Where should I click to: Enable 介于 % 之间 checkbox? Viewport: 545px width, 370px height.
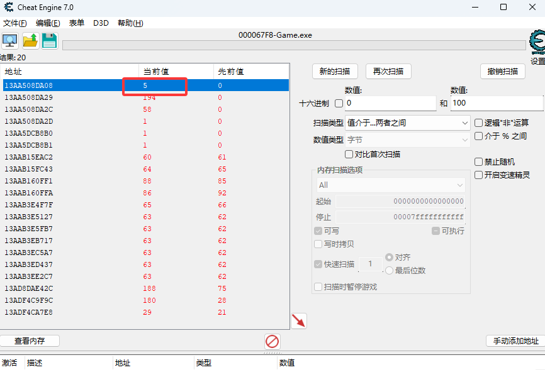479,136
